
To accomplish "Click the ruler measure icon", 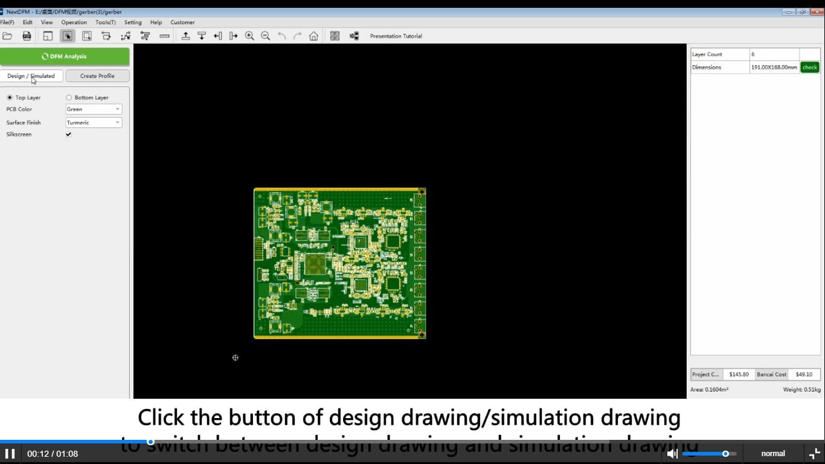I will (x=164, y=36).
